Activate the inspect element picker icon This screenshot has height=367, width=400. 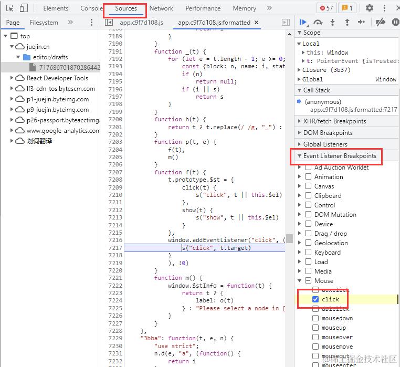click(9, 8)
